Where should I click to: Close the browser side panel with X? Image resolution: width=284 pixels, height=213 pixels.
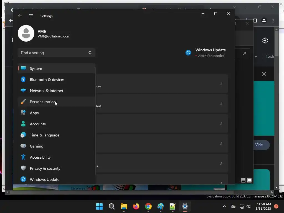[x=264, y=74]
